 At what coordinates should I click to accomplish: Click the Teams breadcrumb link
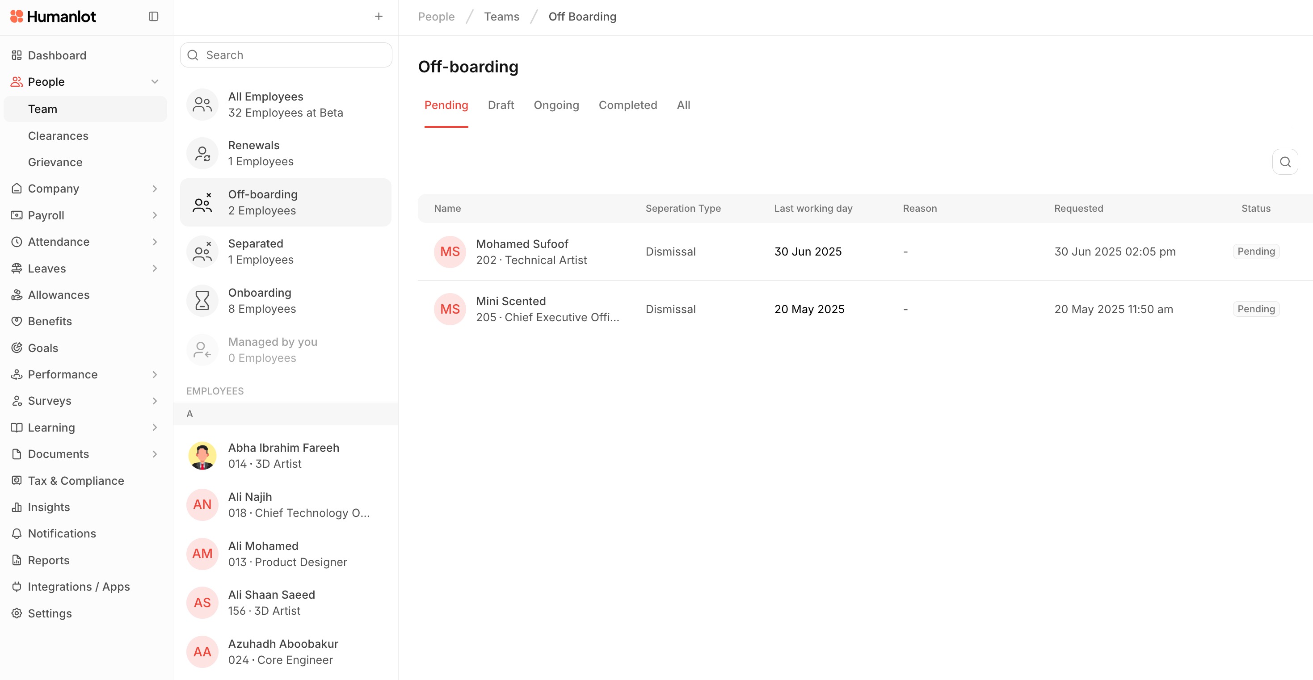click(x=501, y=17)
